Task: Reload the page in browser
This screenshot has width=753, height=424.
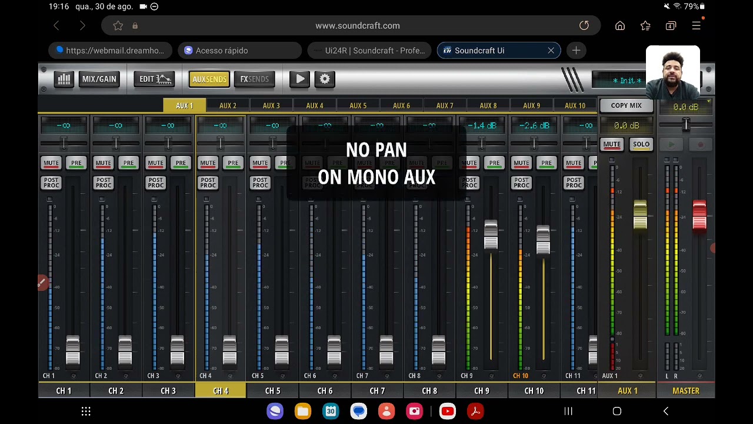Action: click(x=584, y=26)
